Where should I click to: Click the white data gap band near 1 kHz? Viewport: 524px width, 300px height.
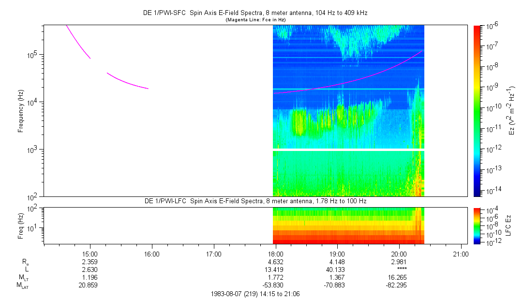(x=348, y=150)
